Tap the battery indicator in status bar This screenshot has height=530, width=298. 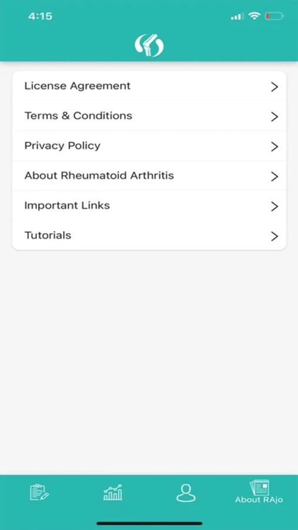point(274,16)
